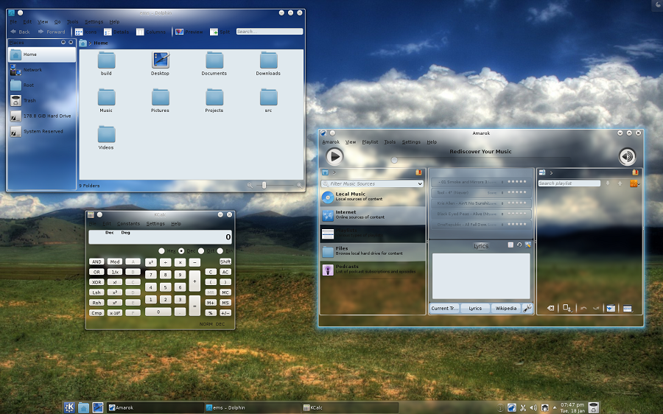Click the Trash icon in Places panel
The height and width of the screenshot is (414, 663).
tap(16, 100)
